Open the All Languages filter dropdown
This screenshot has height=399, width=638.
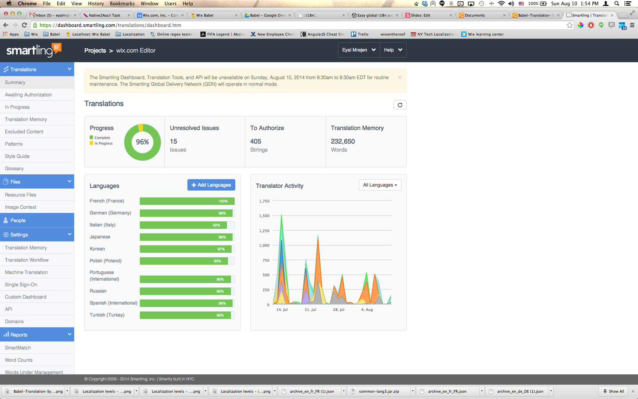pyautogui.click(x=380, y=185)
